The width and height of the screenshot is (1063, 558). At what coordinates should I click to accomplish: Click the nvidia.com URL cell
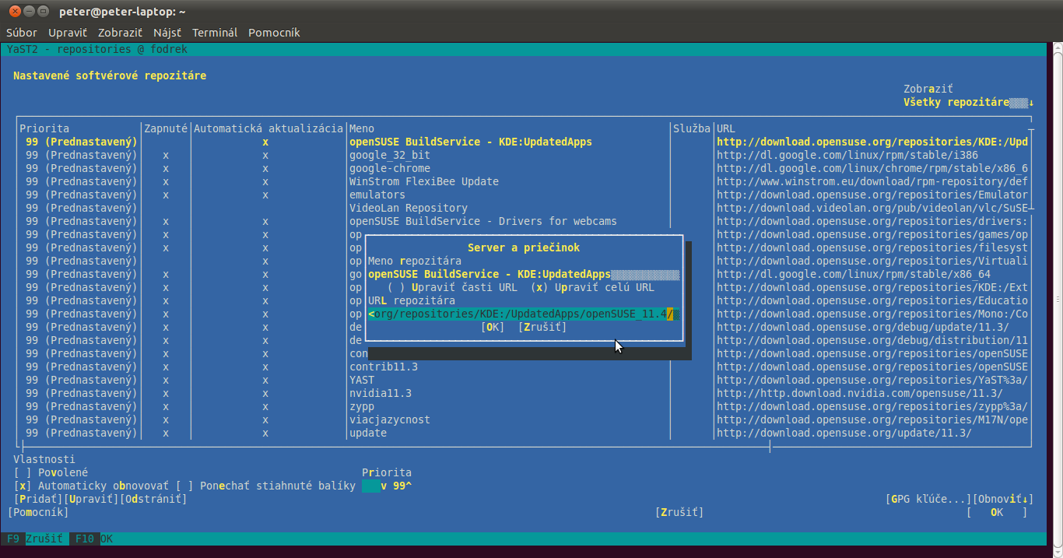(x=860, y=393)
